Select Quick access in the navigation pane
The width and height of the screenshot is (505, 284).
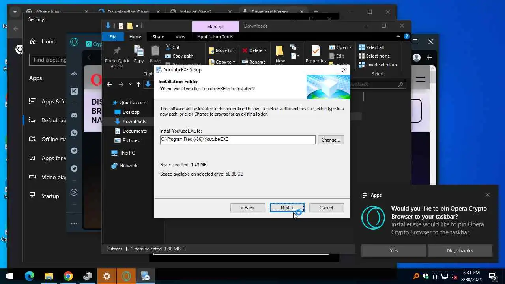click(x=129, y=103)
